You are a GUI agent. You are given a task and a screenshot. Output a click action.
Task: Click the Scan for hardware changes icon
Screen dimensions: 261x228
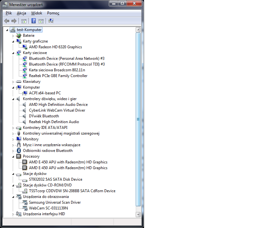pos(51,21)
